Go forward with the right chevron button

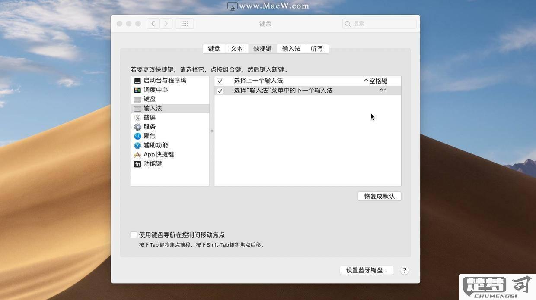166,24
